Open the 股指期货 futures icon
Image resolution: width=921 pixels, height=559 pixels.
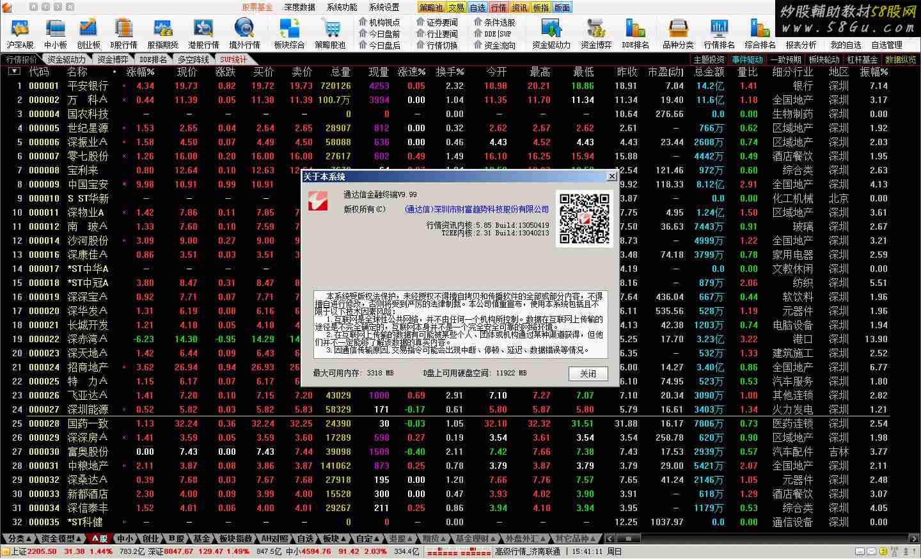162,33
